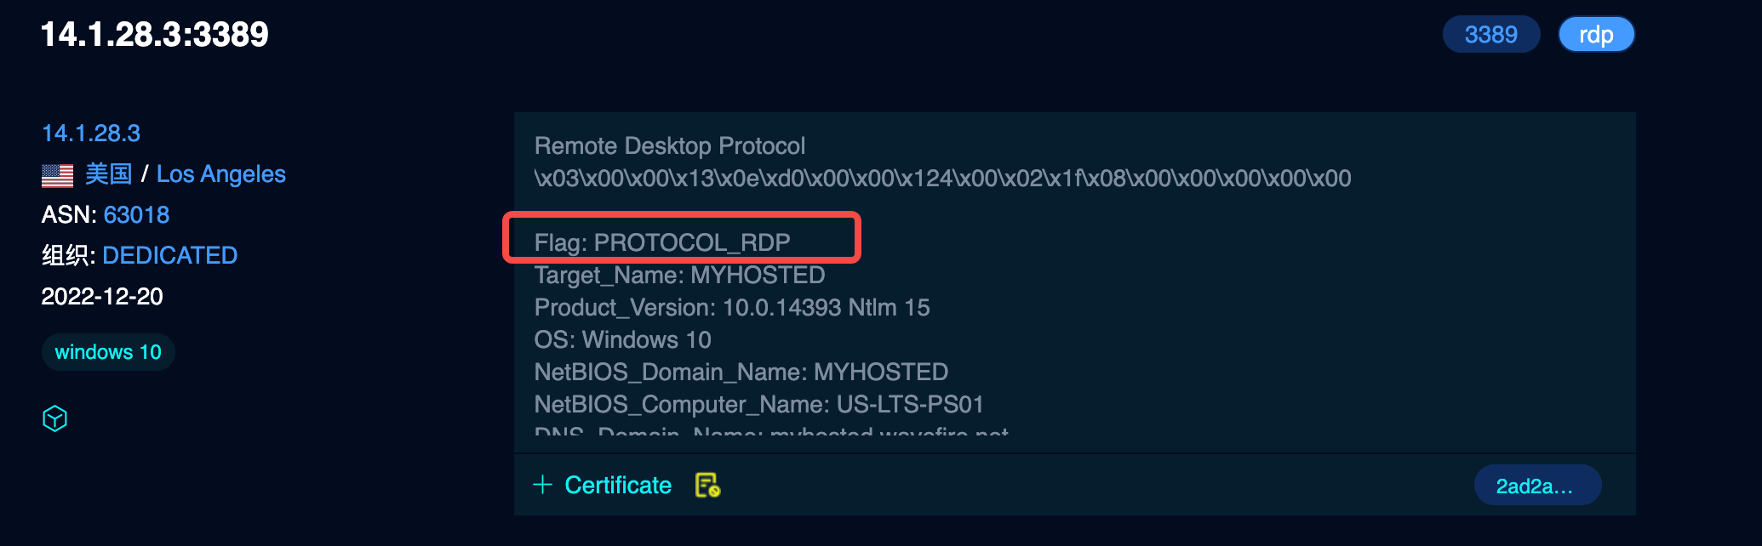
Task: Click the Target_Name: MYHOSTED line
Action: (679, 275)
